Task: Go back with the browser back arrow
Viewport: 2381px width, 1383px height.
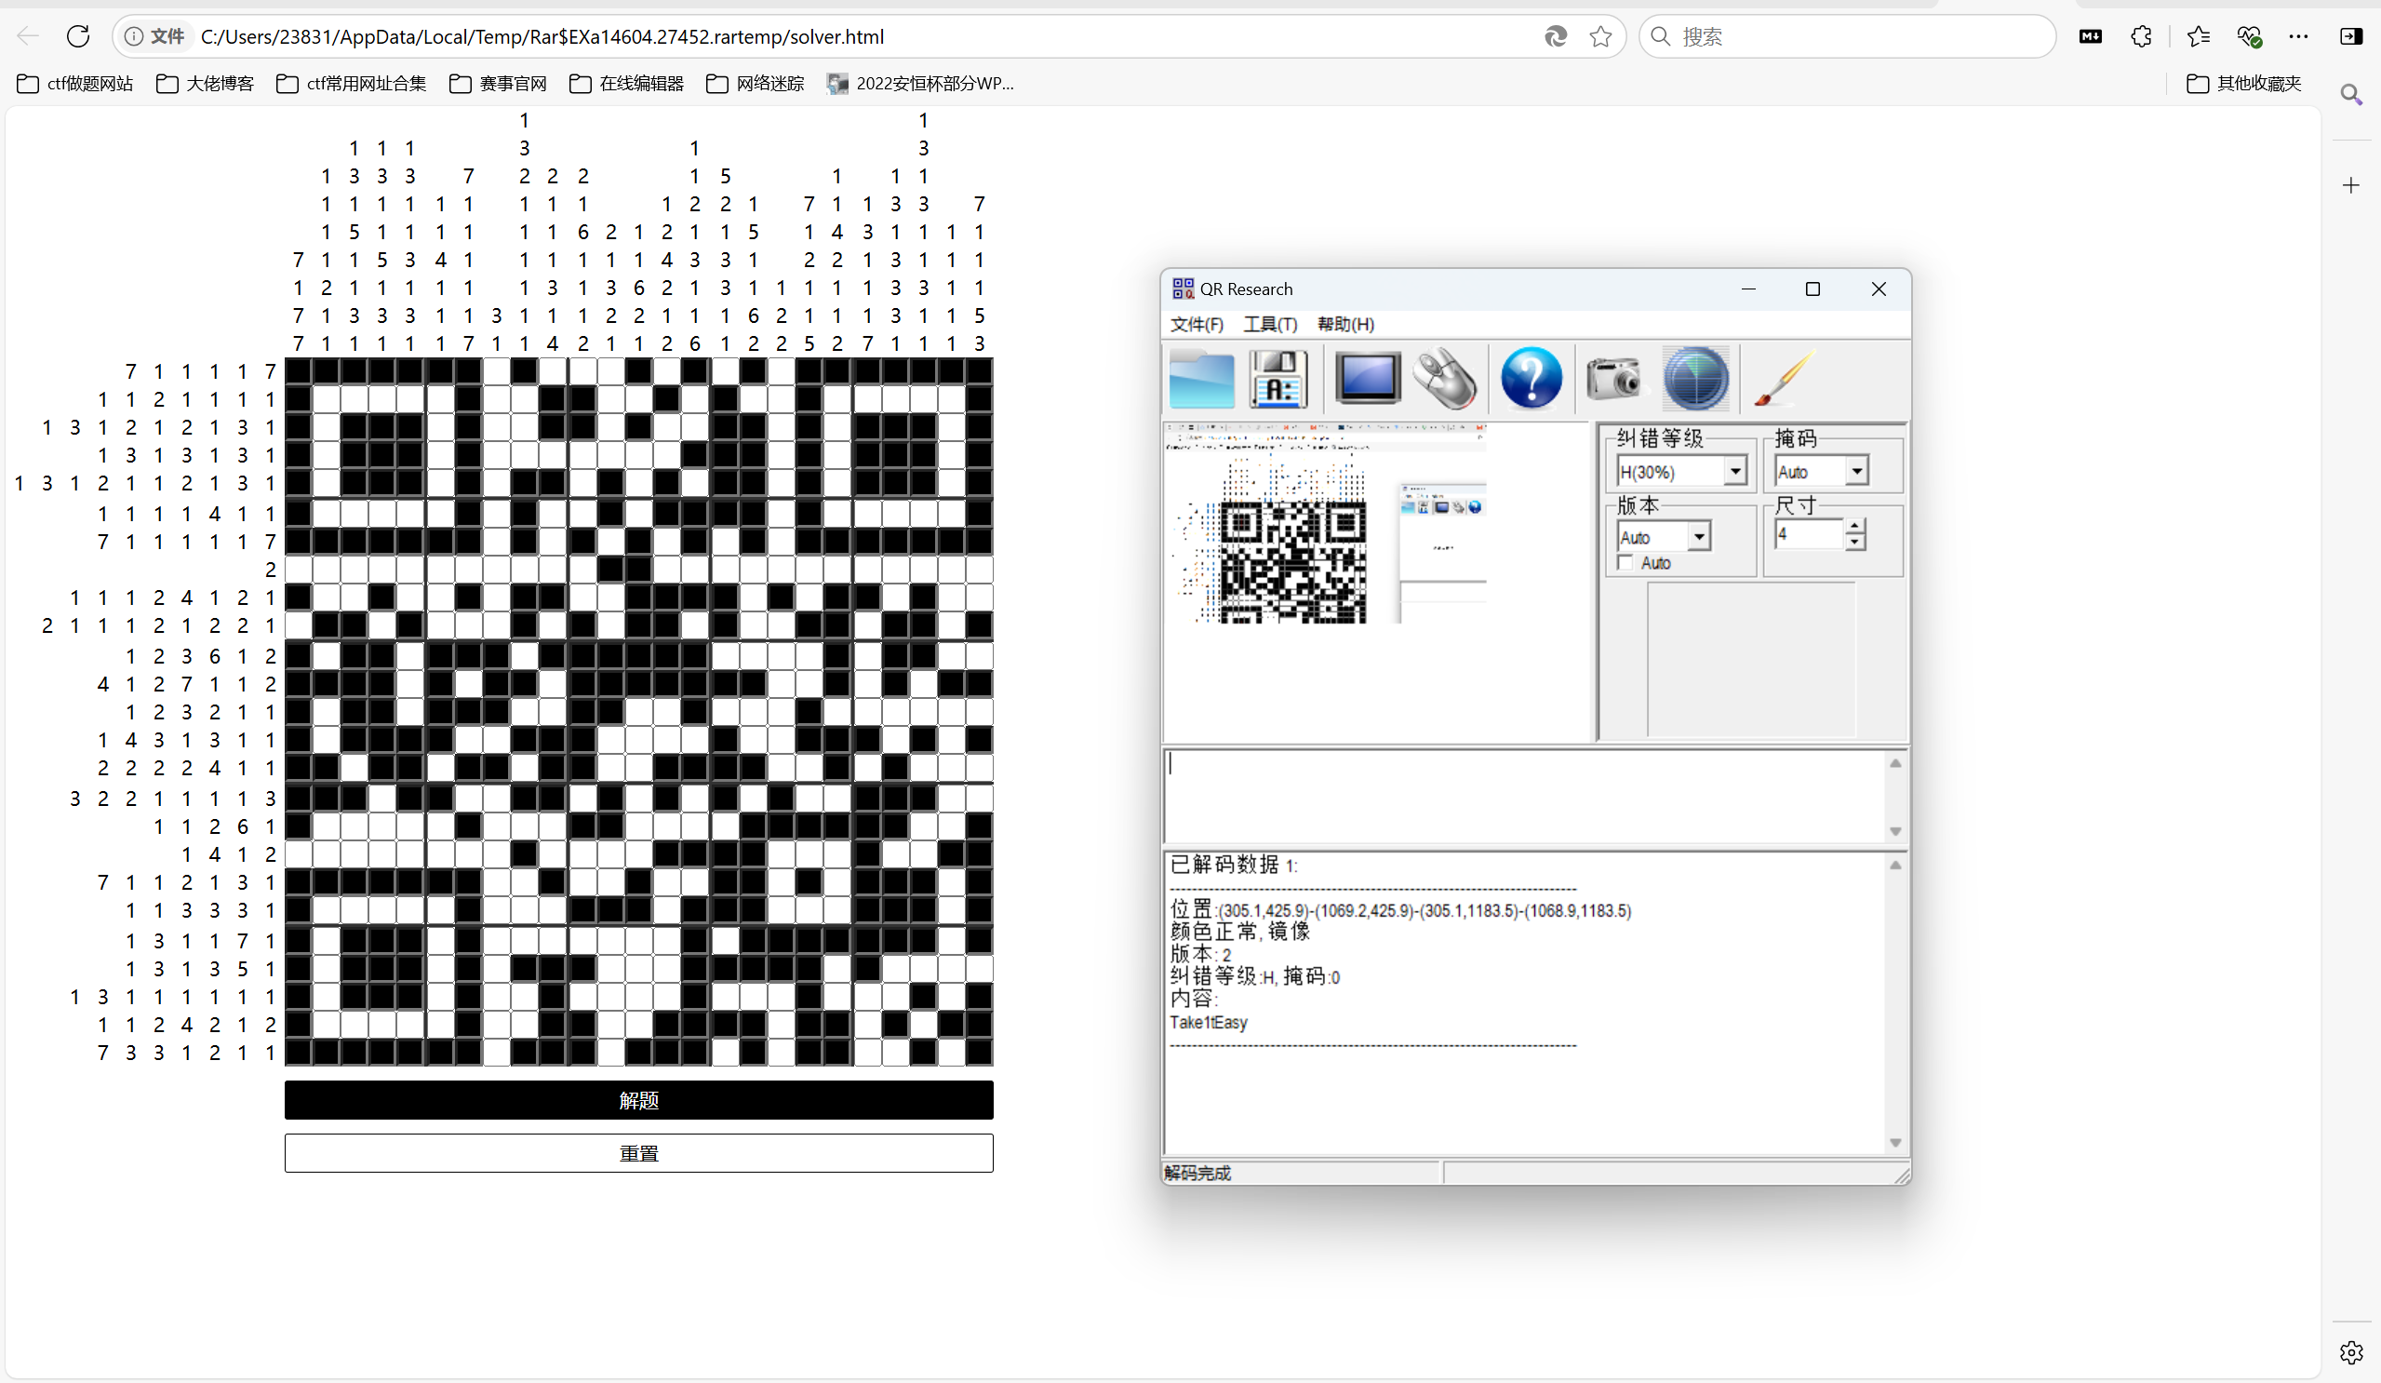Action: pyautogui.click(x=27, y=36)
